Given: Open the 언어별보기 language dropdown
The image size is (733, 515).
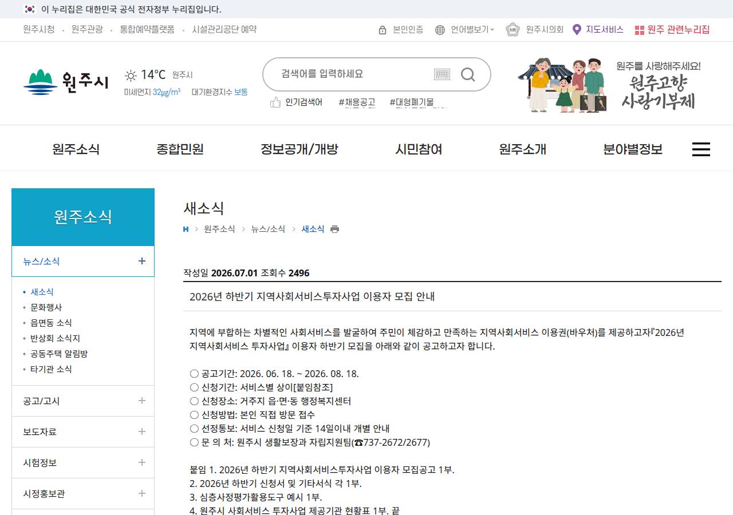Looking at the screenshot, I should click(472, 30).
